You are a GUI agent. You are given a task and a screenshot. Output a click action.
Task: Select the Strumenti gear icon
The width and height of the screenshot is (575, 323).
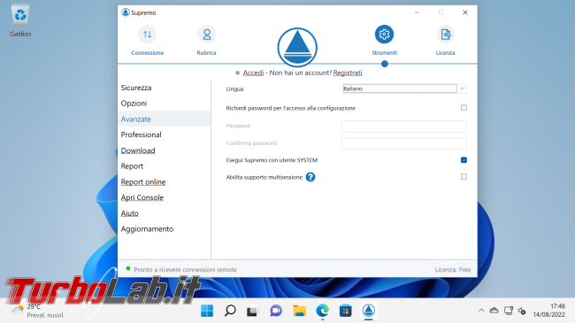pyautogui.click(x=384, y=35)
